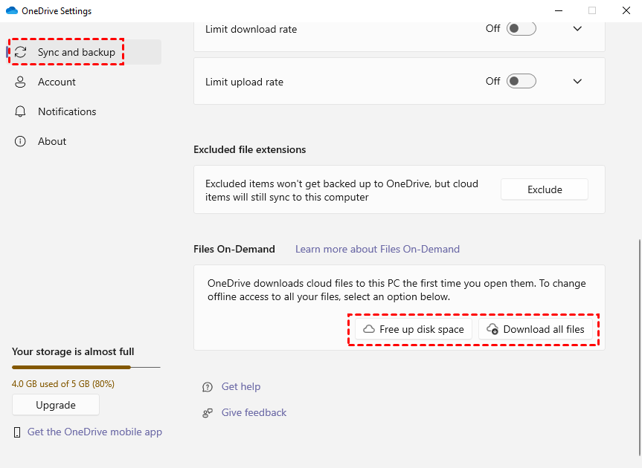Open Learn more about Files On-Demand link
Image resolution: width=642 pixels, height=468 pixels.
click(x=377, y=249)
